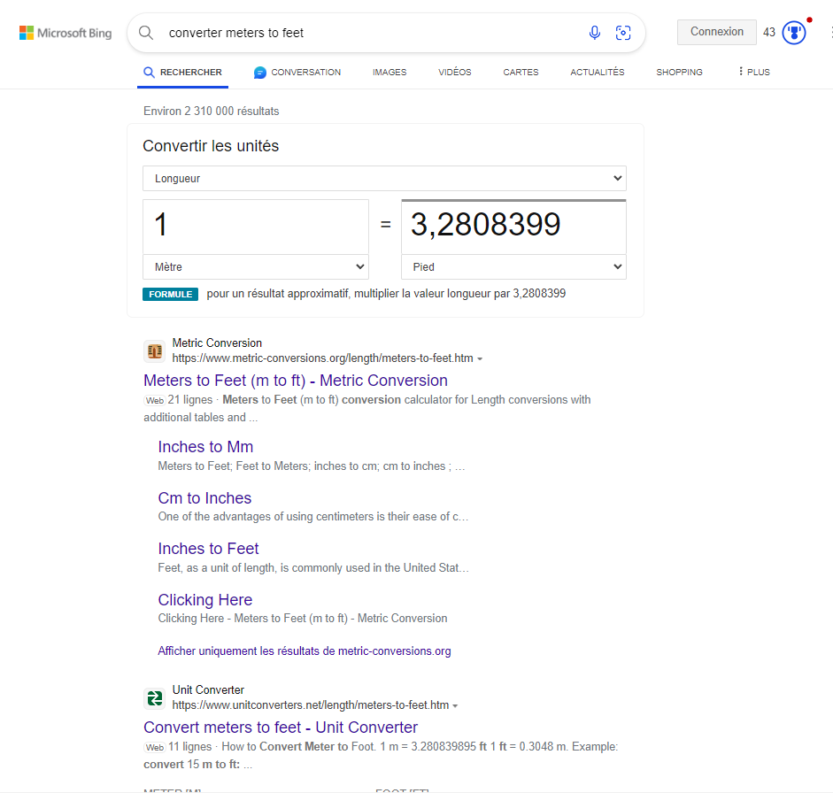Expand arrow next to metric-conversions URL
Viewport: 833px width, 793px height.
(480, 359)
